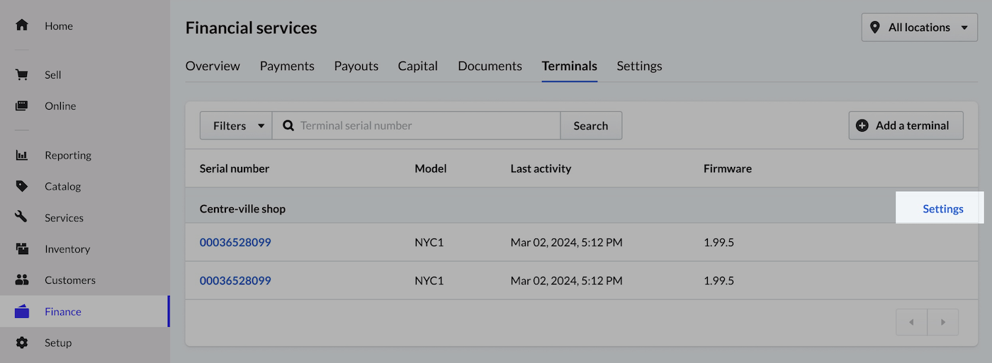Open Inventory via the boxes icon
The width and height of the screenshot is (992, 363).
22,249
